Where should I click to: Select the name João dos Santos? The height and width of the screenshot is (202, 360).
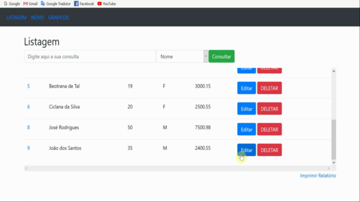click(x=65, y=148)
